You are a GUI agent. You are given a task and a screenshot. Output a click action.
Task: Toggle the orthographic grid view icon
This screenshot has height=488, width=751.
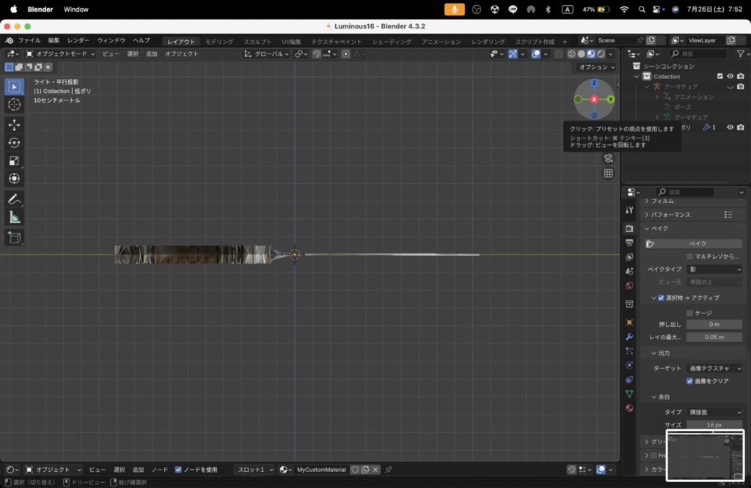click(x=608, y=174)
